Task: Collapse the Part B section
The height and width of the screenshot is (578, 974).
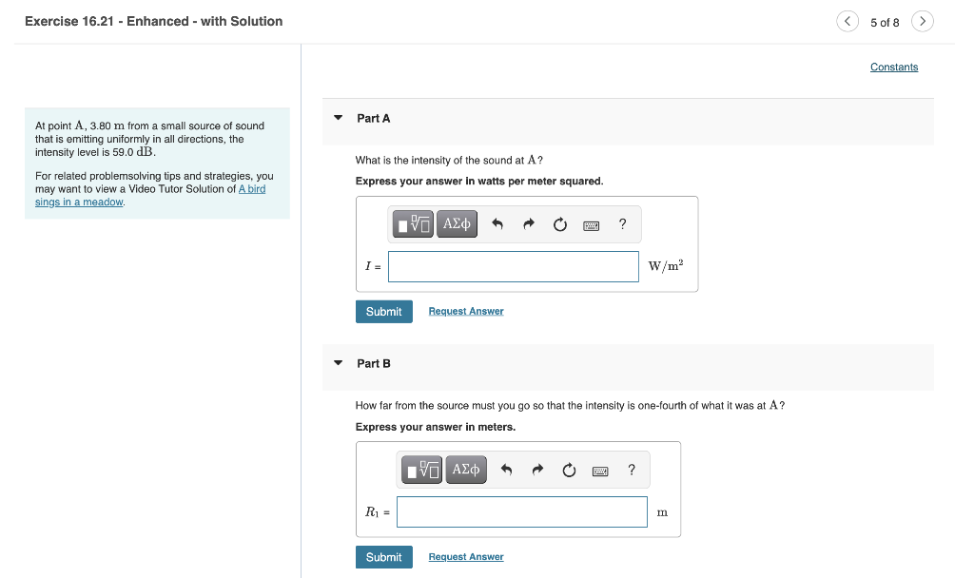Action: click(x=339, y=362)
